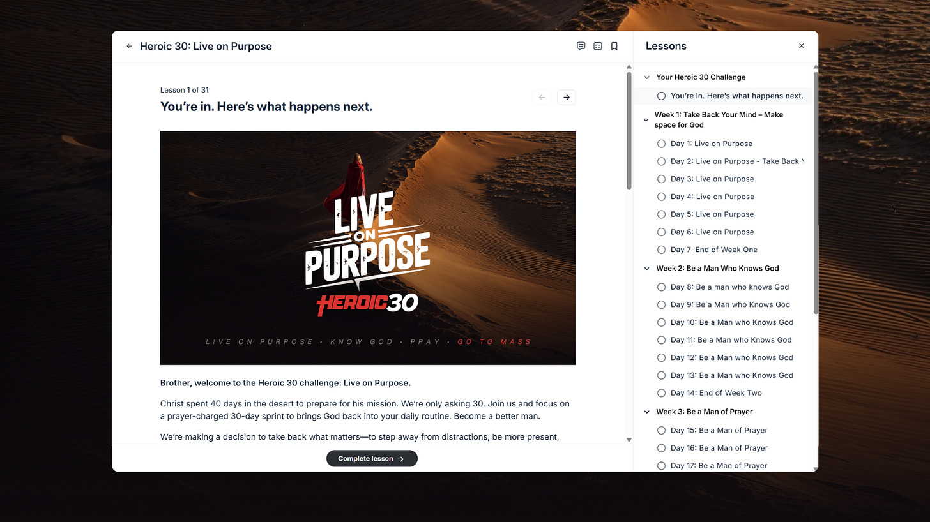Mark Day 2 lesson completion circle
The image size is (930, 522).
661,161
